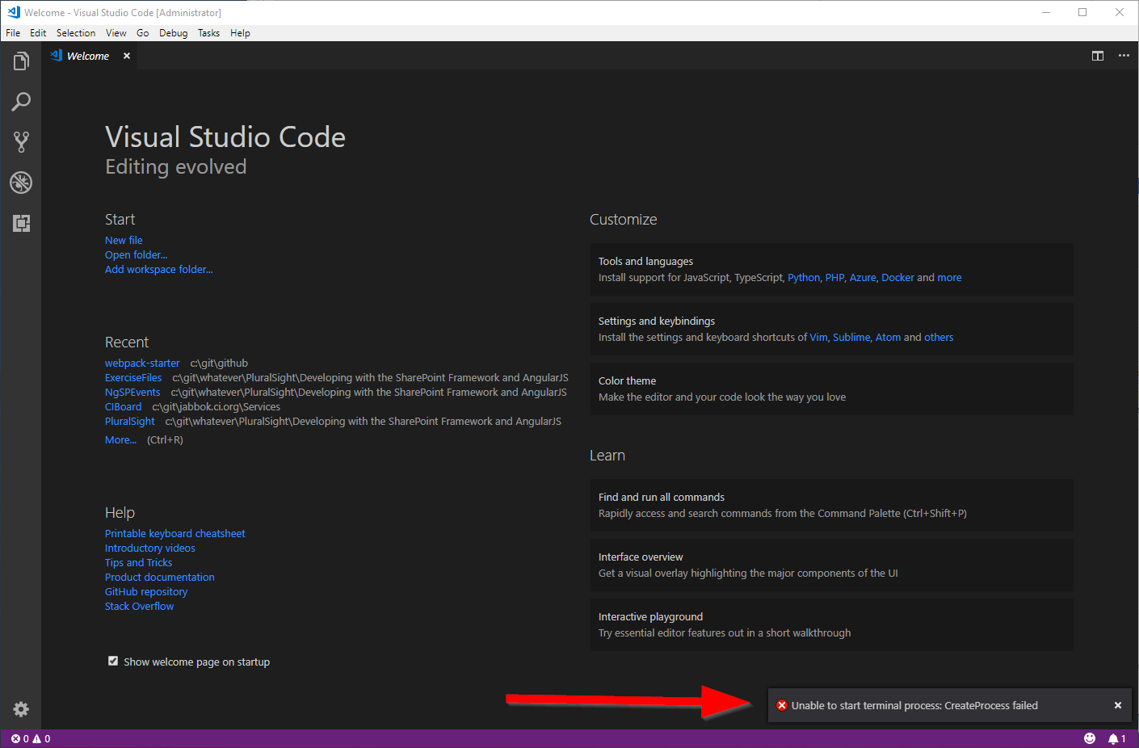Click the red error icon in notification
1139x748 pixels.
pyautogui.click(x=782, y=705)
